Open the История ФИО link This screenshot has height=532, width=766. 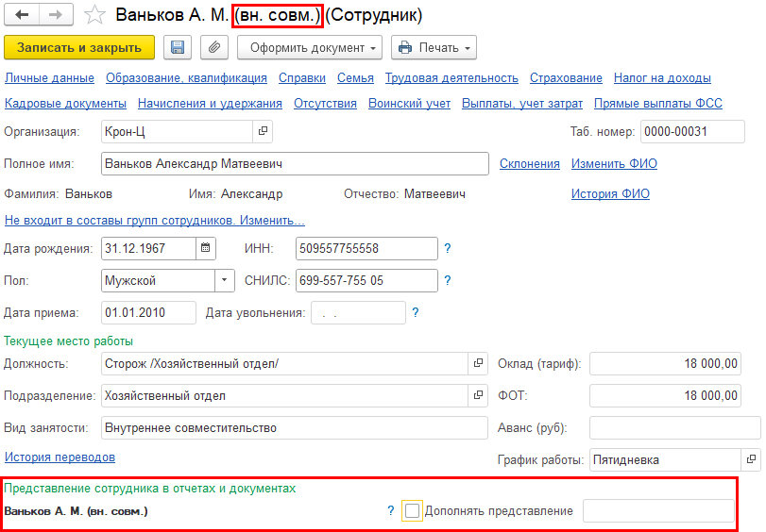coord(610,193)
